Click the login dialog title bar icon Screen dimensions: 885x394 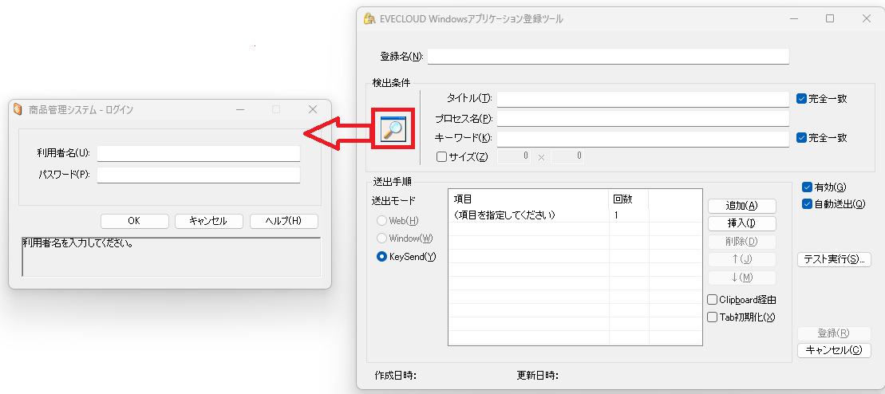point(18,109)
